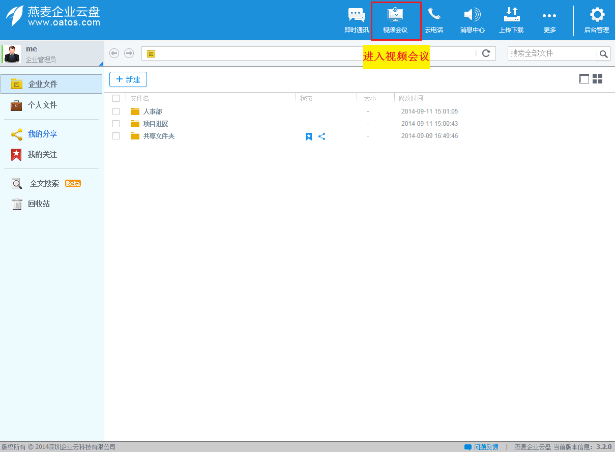Image resolution: width=615 pixels, height=452 pixels.
Task: Sort by 文件名 column header
Action: coord(140,98)
